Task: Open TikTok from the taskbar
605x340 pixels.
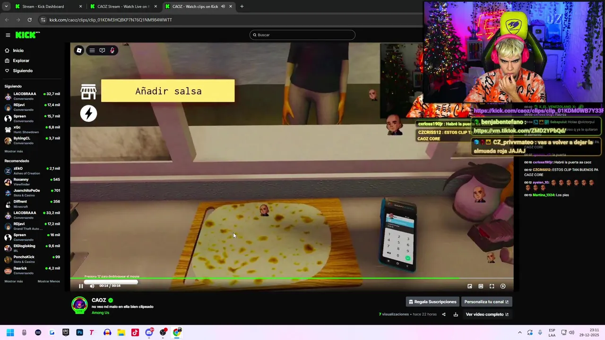Action: 135,332
